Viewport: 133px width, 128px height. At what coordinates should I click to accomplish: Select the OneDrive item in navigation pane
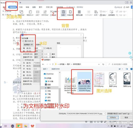(x=49, y=74)
